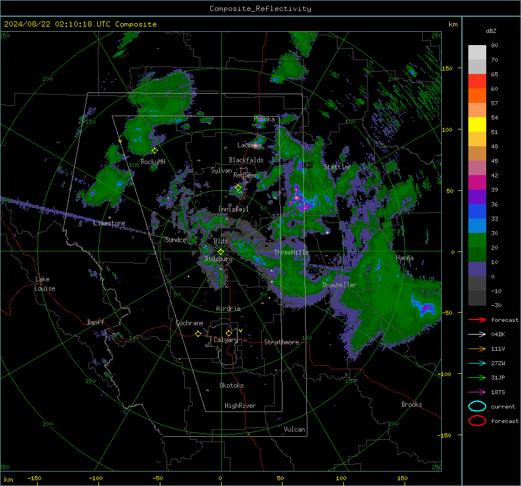Click the green 31JP arrow icon
Screen dimensions: 521x486
(477, 377)
